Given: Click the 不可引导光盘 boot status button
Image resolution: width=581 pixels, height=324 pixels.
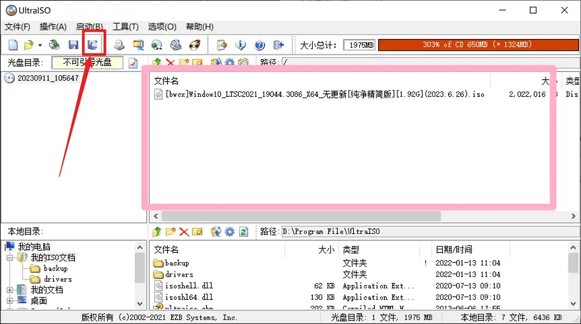Looking at the screenshot, I should pyautogui.click(x=87, y=63).
